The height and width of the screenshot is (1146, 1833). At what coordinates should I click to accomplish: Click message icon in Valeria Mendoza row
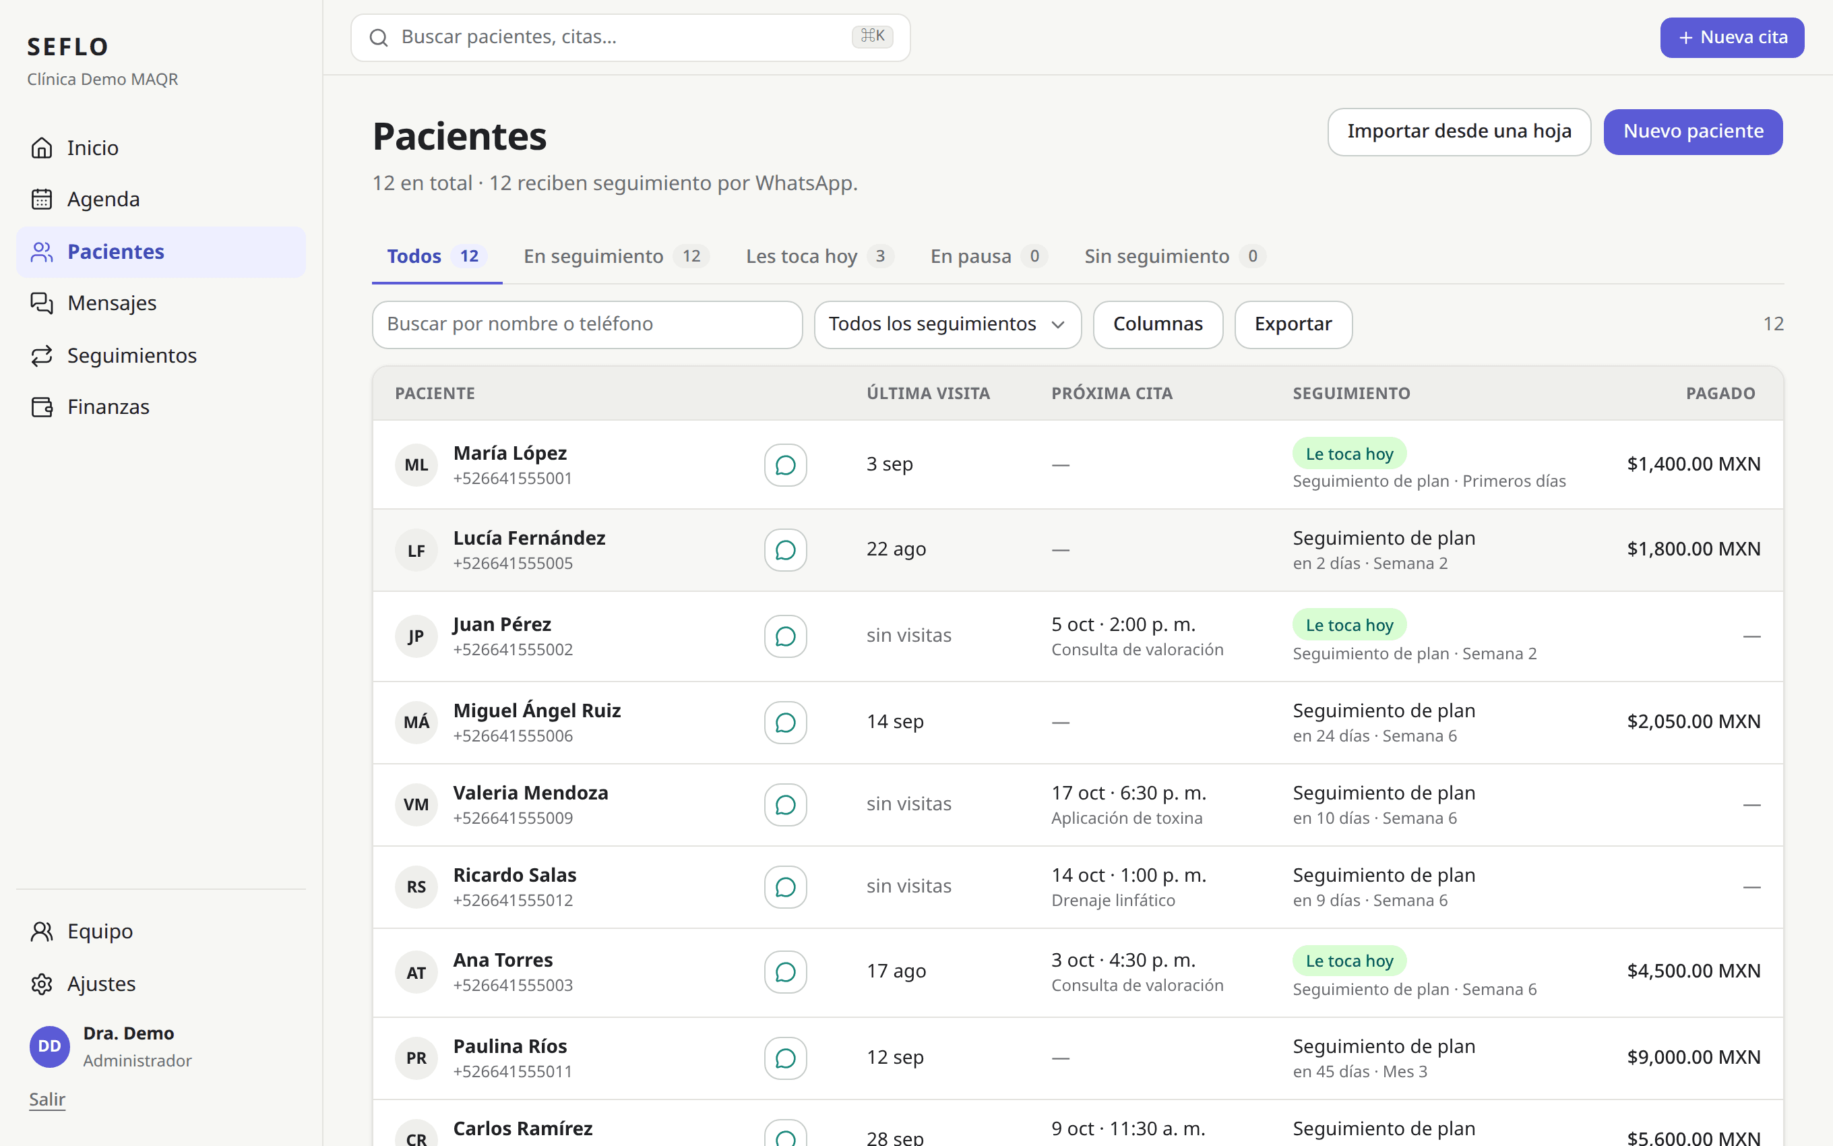(786, 805)
